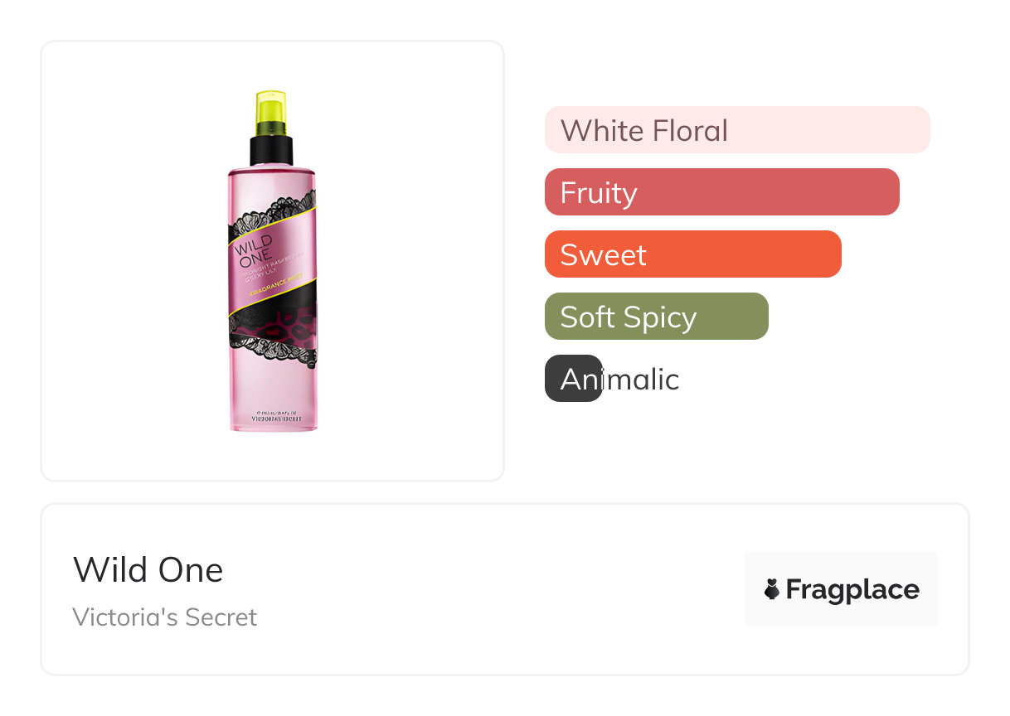Click the plain pink bottle shoulder below the pump
Viewport: 1010px width, 716px height.
(271, 180)
